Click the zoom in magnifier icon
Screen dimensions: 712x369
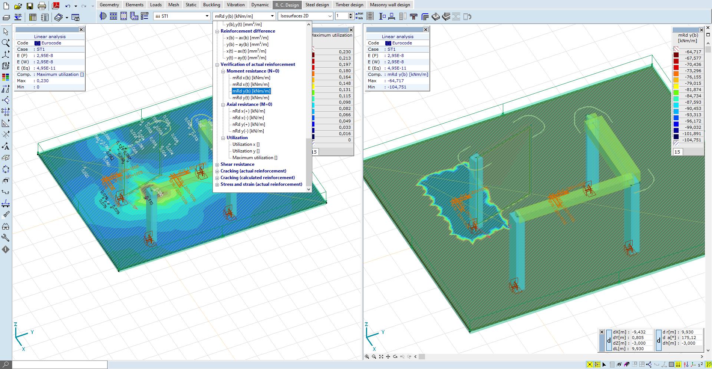pyautogui.click(x=367, y=357)
